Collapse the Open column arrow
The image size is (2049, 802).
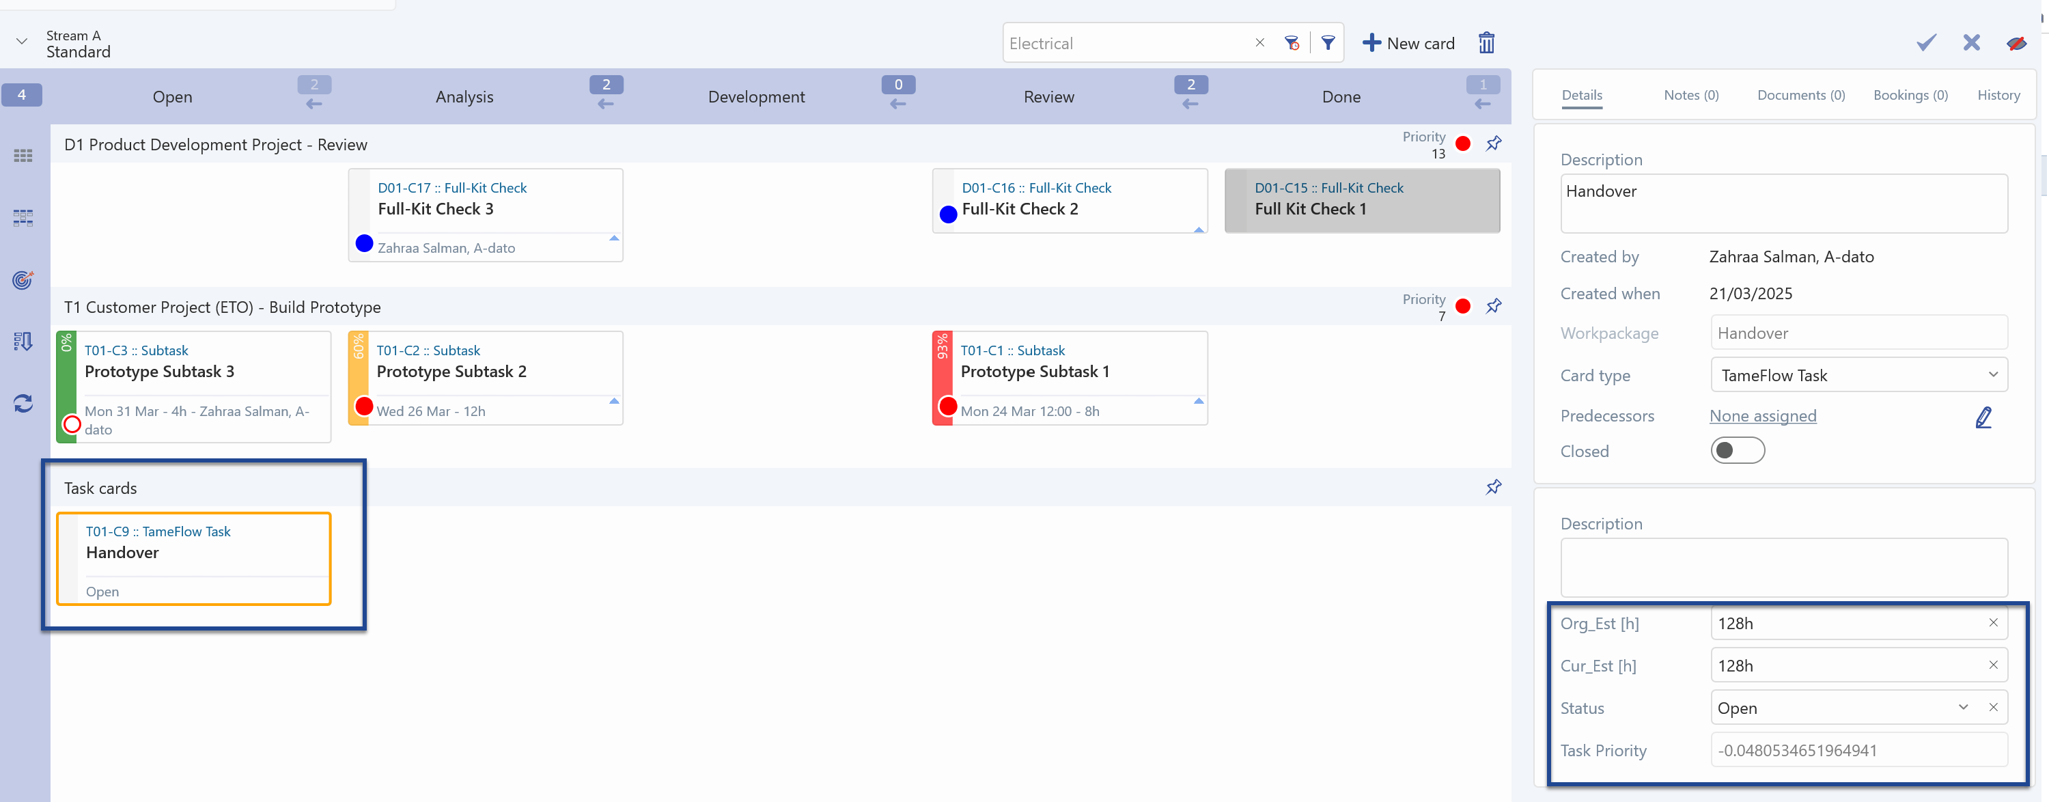click(x=314, y=105)
